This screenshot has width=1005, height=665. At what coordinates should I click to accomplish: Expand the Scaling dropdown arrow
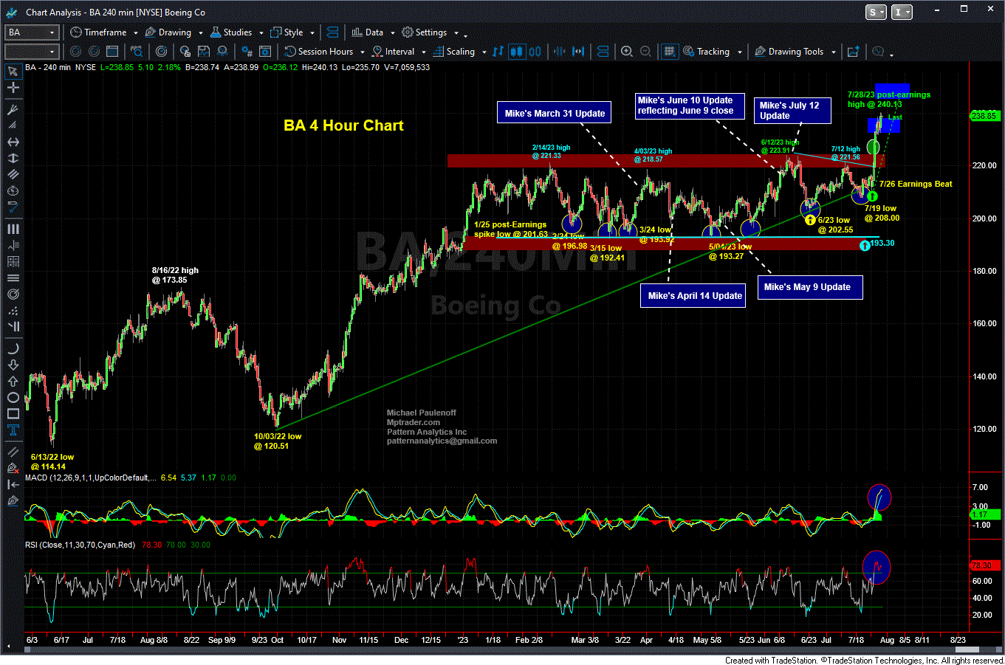tap(484, 52)
